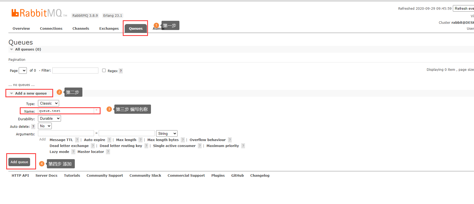Click the queue Filter input field

click(75, 71)
